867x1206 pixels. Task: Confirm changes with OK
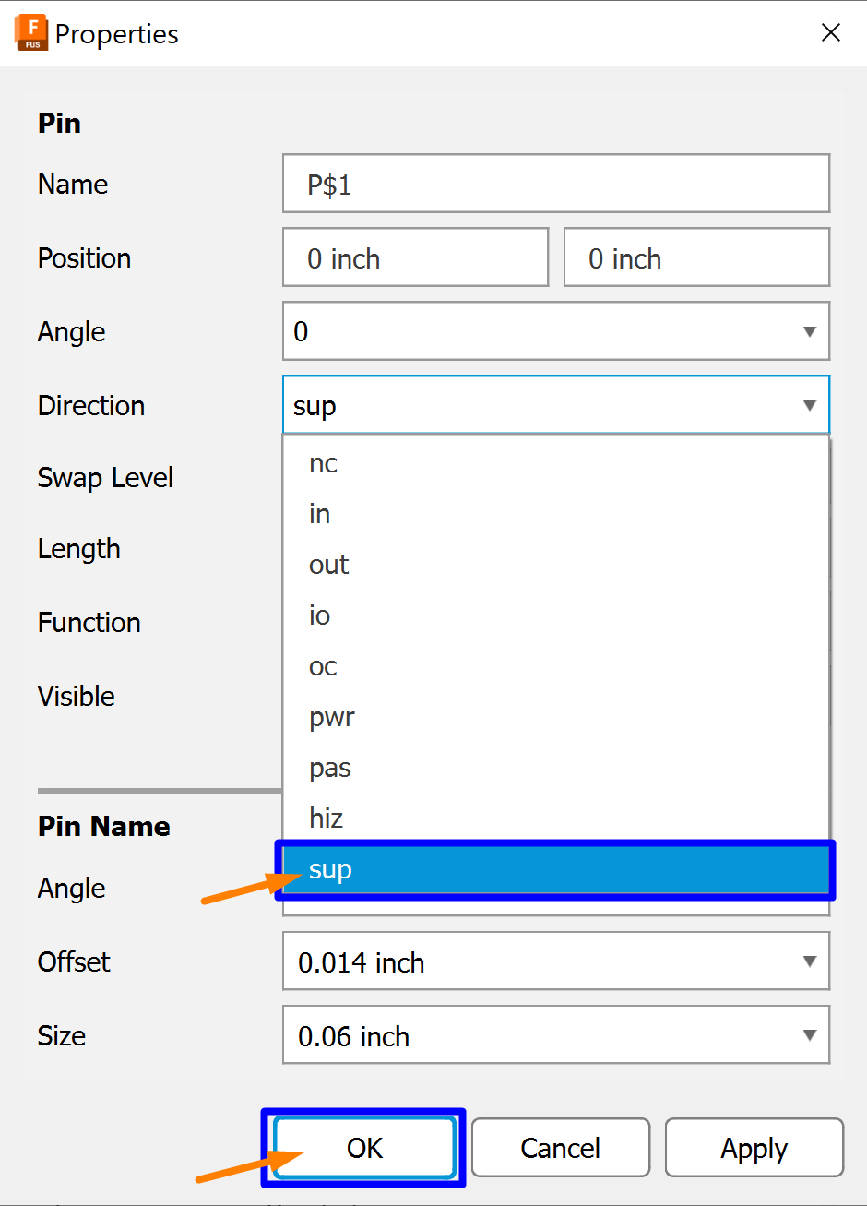pos(363,1147)
